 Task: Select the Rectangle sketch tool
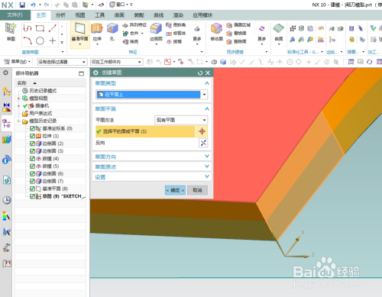click(x=40, y=28)
